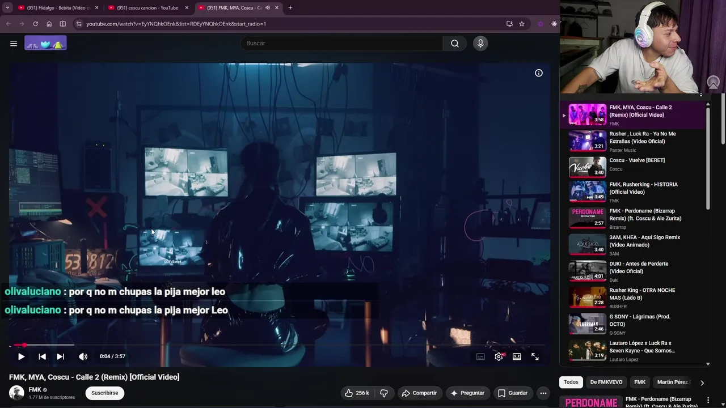Skip to next video in the mix

[x=61, y=356]
